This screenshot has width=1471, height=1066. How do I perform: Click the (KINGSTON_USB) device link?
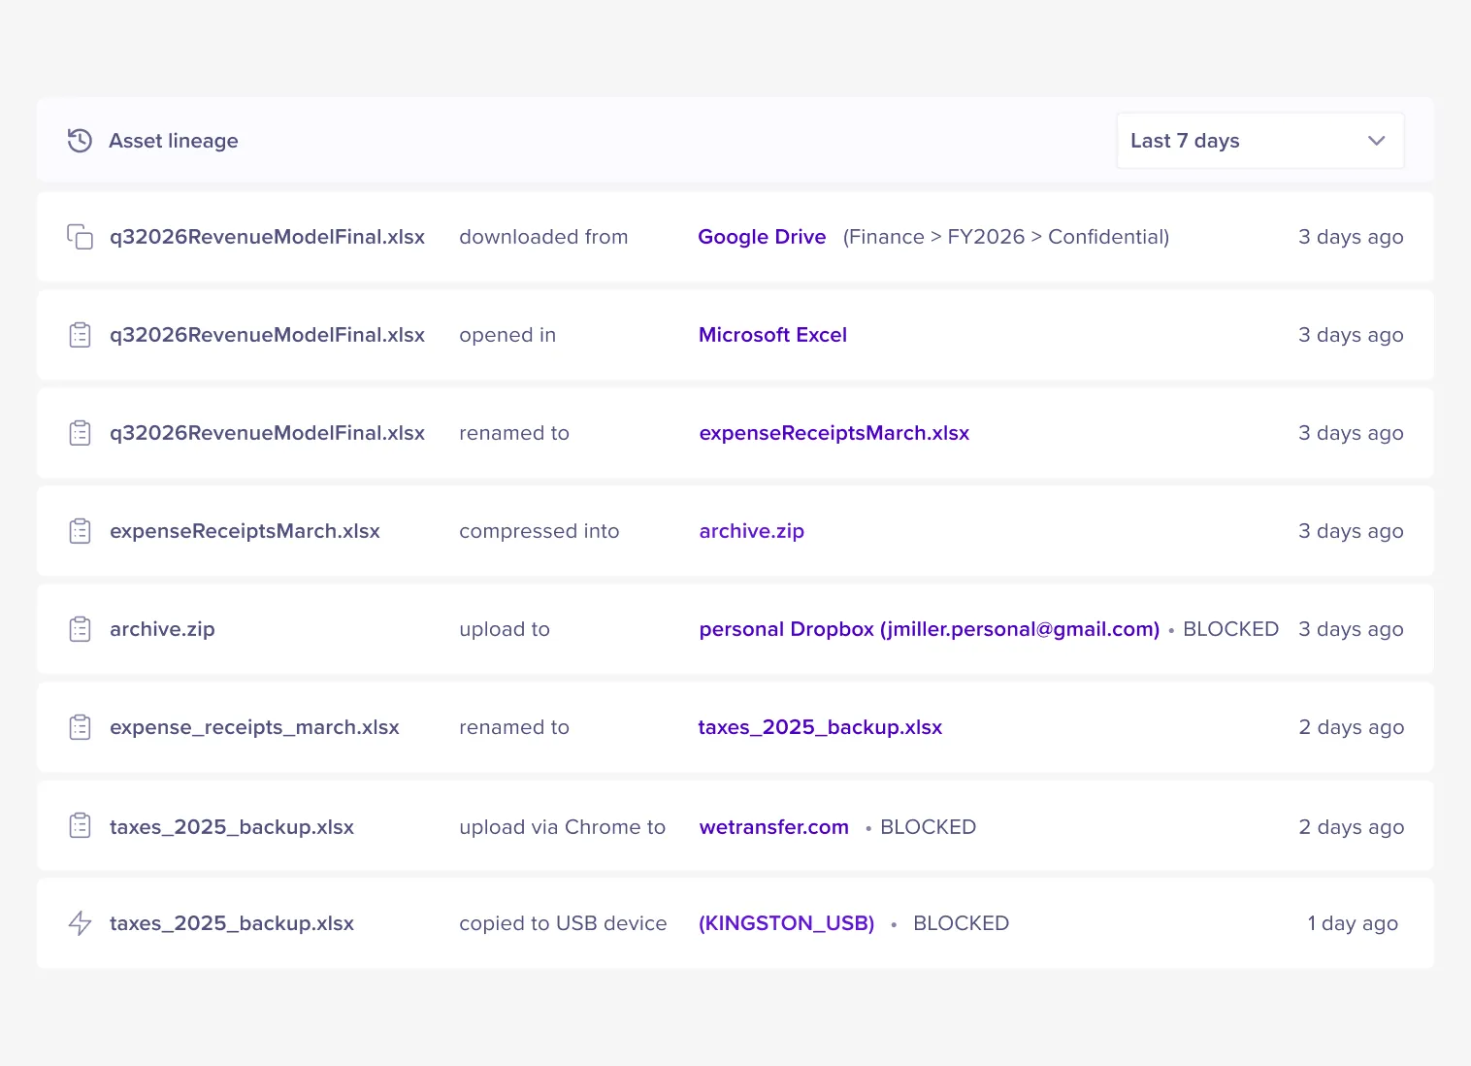786,923
